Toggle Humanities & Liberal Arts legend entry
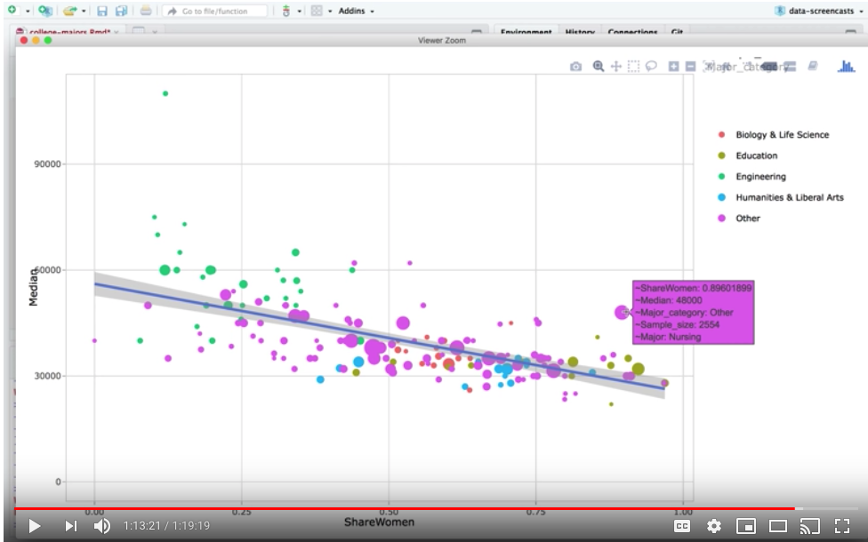Viewport: 868px width, 542px height. coord(789,197)
